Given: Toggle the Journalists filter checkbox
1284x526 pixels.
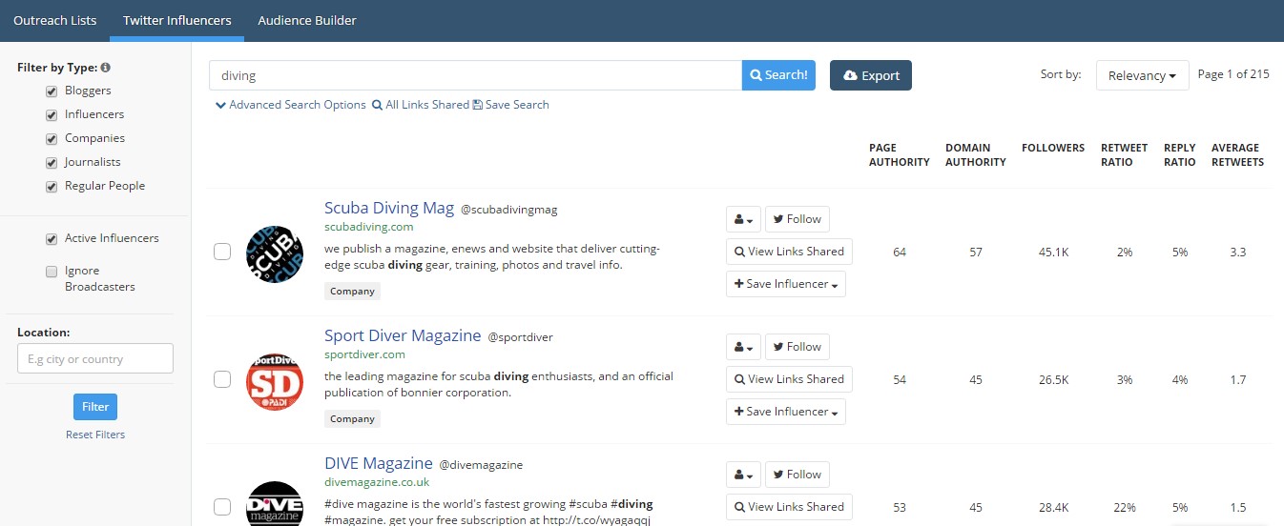Looking at the screenshot, I should tap(52, 163).
